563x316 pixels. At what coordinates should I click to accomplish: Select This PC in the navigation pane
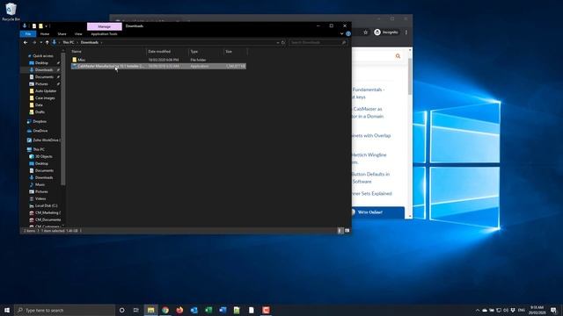coord(39,149)
